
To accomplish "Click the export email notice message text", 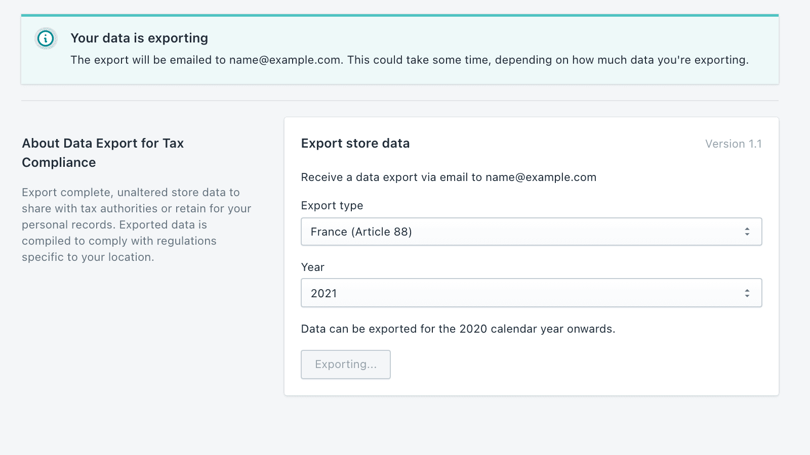I will click(x=409, y=60).
